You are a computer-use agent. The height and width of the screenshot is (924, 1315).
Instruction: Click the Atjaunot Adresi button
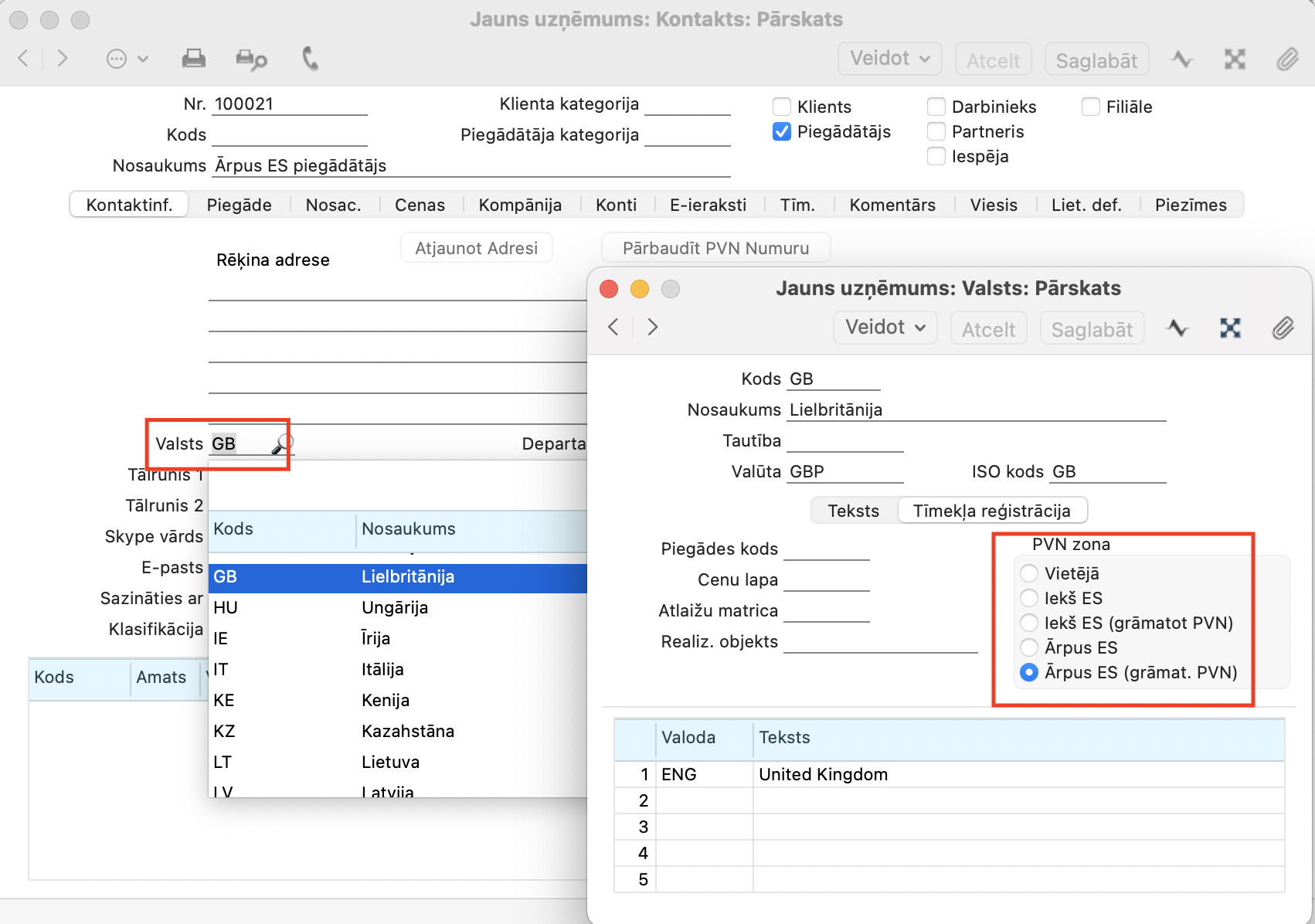[476, 248]
